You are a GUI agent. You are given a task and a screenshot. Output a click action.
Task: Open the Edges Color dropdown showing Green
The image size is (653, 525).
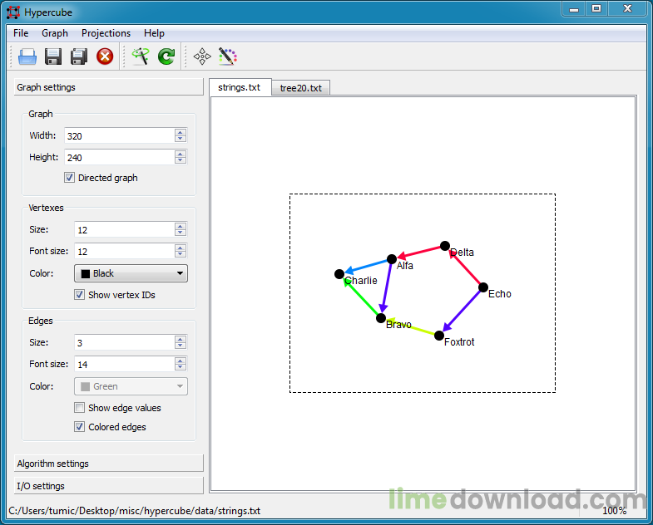point(131,386)
